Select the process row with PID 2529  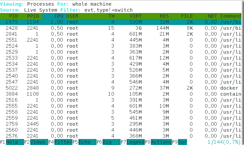pos(121,52)
